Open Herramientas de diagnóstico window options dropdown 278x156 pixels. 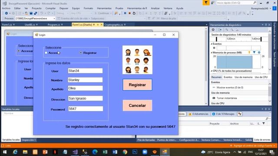click(262, 25)
